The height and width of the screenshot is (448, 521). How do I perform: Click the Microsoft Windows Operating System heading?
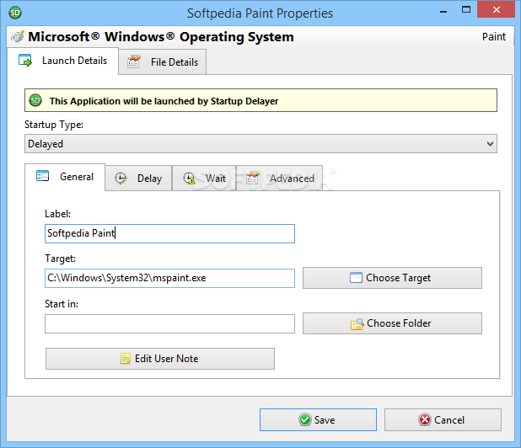[161, 37]
